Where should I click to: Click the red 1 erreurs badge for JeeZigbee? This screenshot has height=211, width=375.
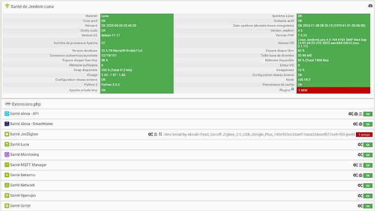(364, 135)
